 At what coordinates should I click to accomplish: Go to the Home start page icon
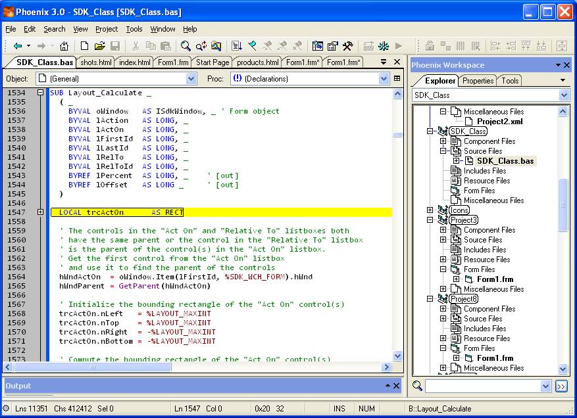point(64,46)
